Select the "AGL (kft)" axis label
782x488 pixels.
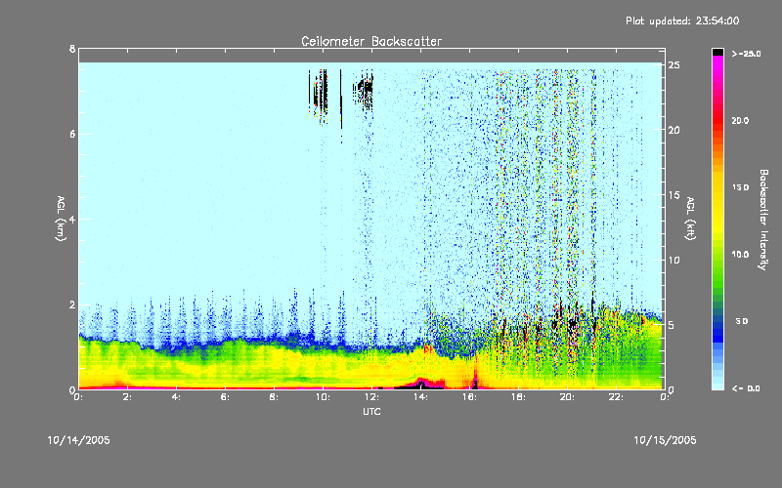pyautogui.click(x=690, y=219)
